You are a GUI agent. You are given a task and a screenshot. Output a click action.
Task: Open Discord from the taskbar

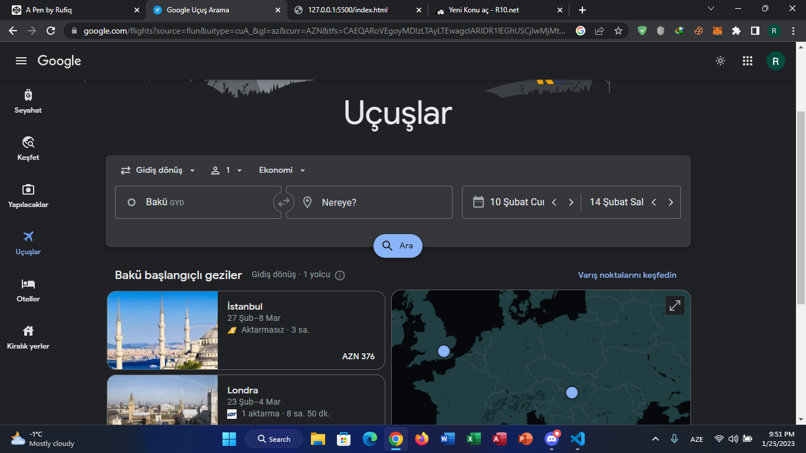[552, 439]
